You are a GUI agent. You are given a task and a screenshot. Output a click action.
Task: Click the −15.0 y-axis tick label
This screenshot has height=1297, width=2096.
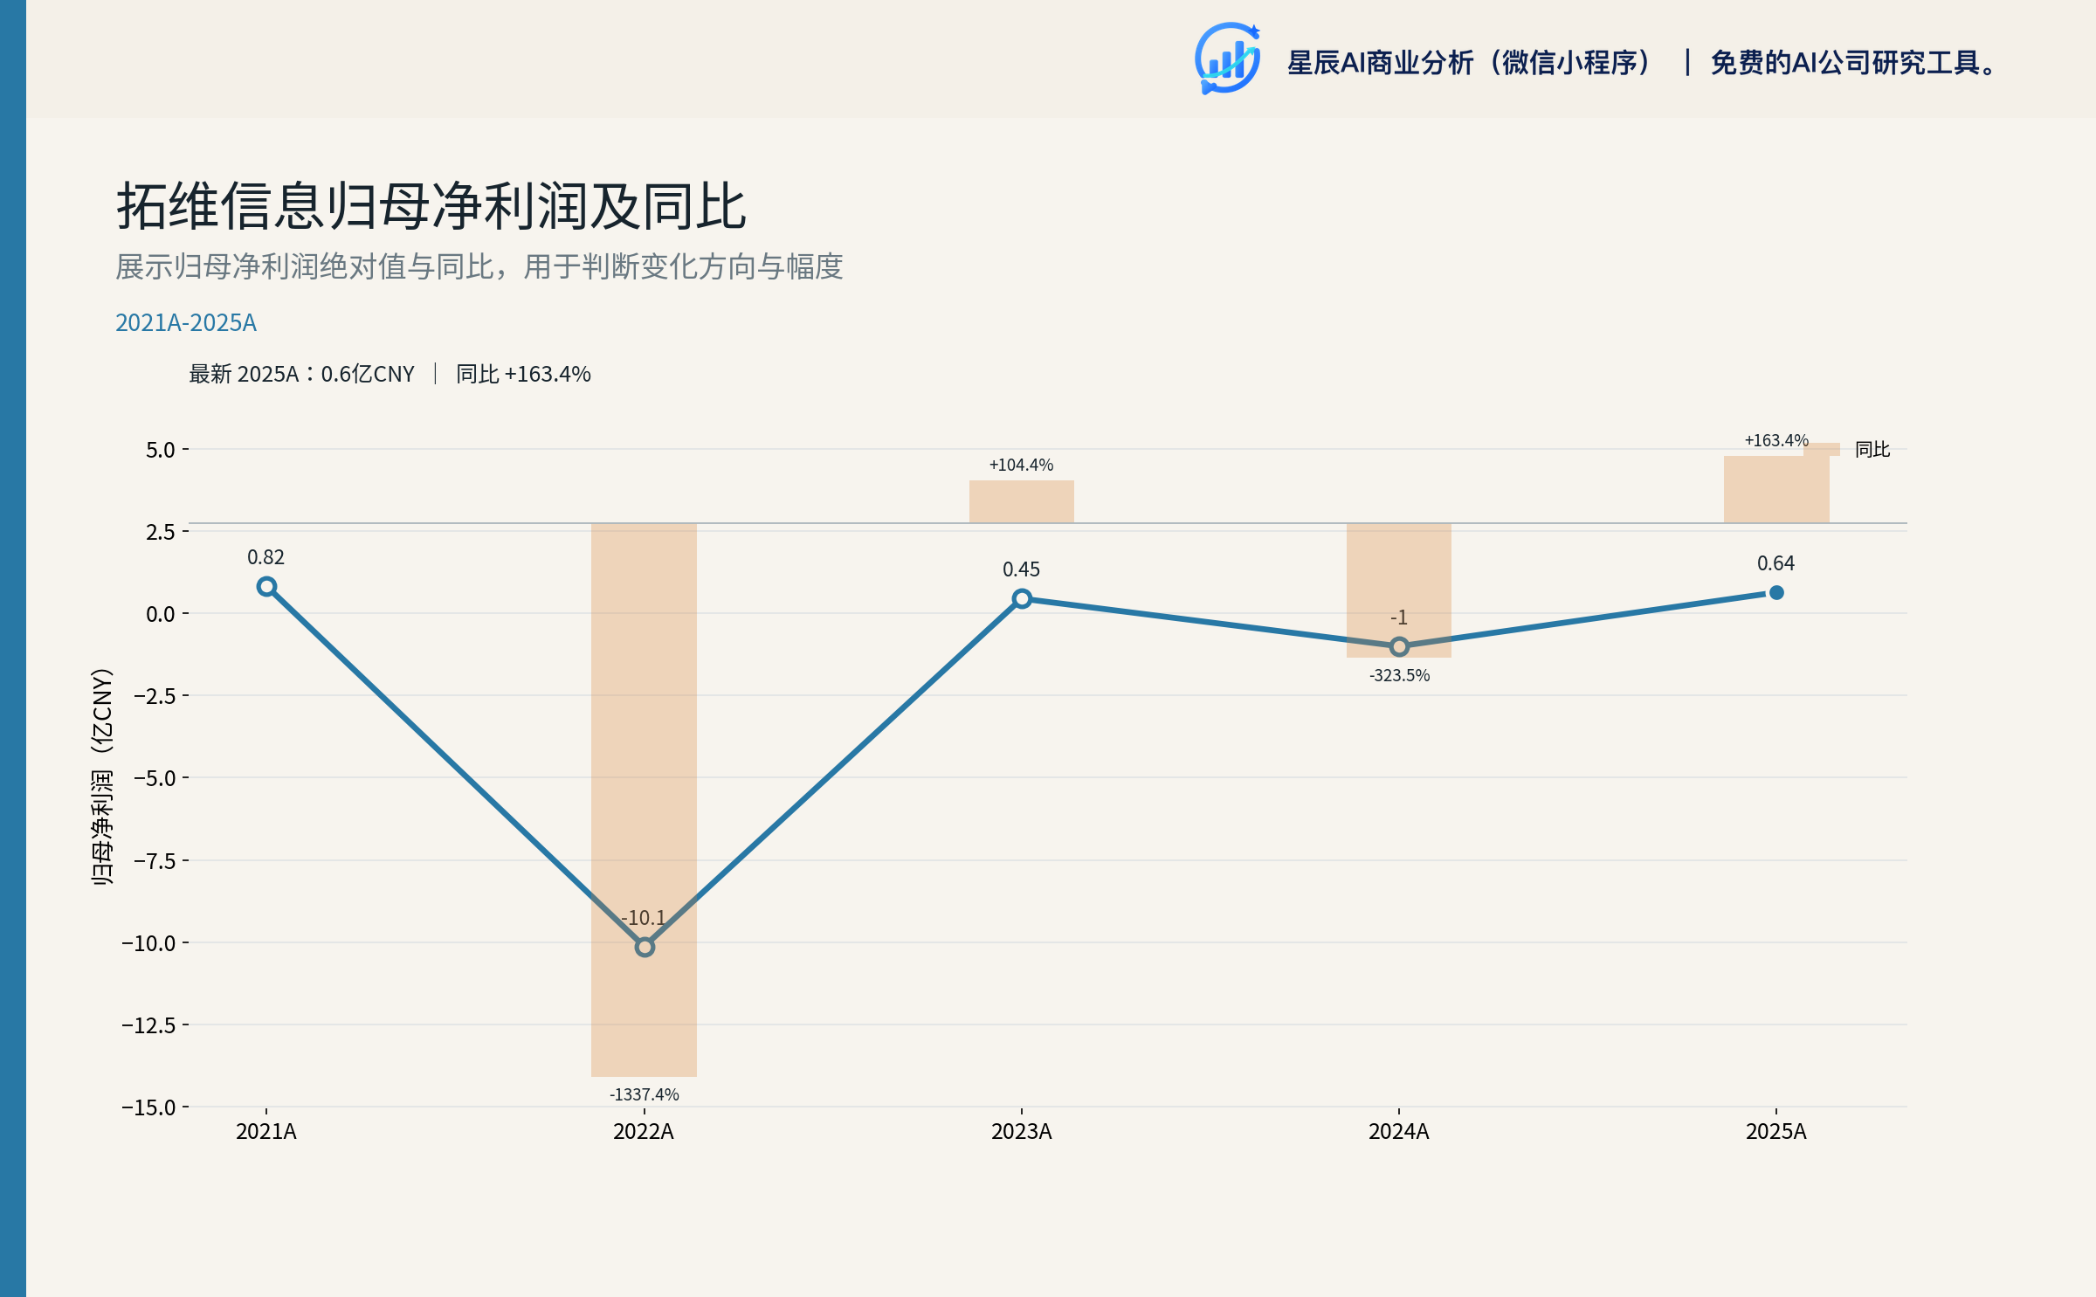[x=149, y=1107]
